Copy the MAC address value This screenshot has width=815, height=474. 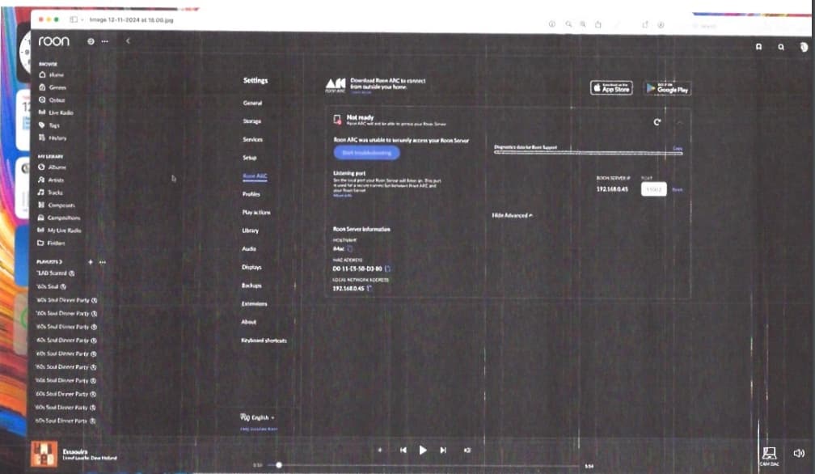pyautogui.click(x=388, y=269)
